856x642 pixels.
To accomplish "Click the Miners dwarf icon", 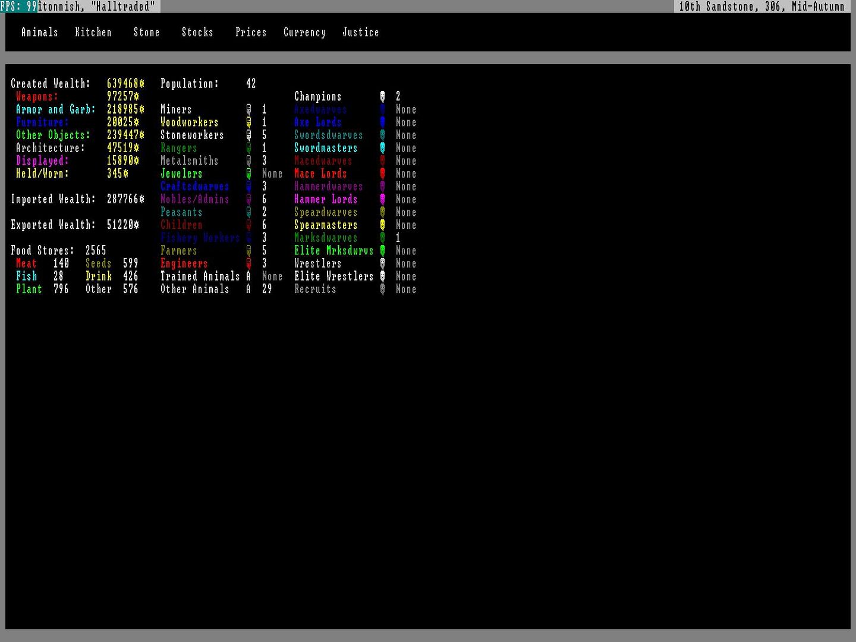I will (248, 109).
